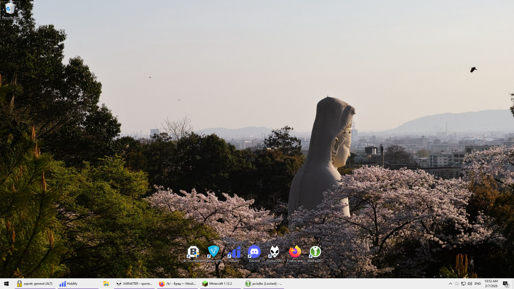Switch to Minecraft 1.12.2 taskbar window
The height and width of the screenshot is (289, 514).
point(221,284)
